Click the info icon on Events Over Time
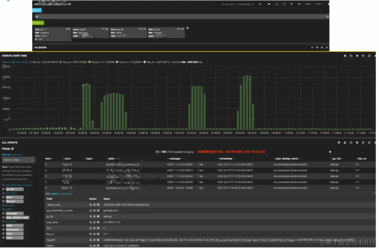Image resolution: width=379 pixels, height=249 pixels. coord(345,56)
